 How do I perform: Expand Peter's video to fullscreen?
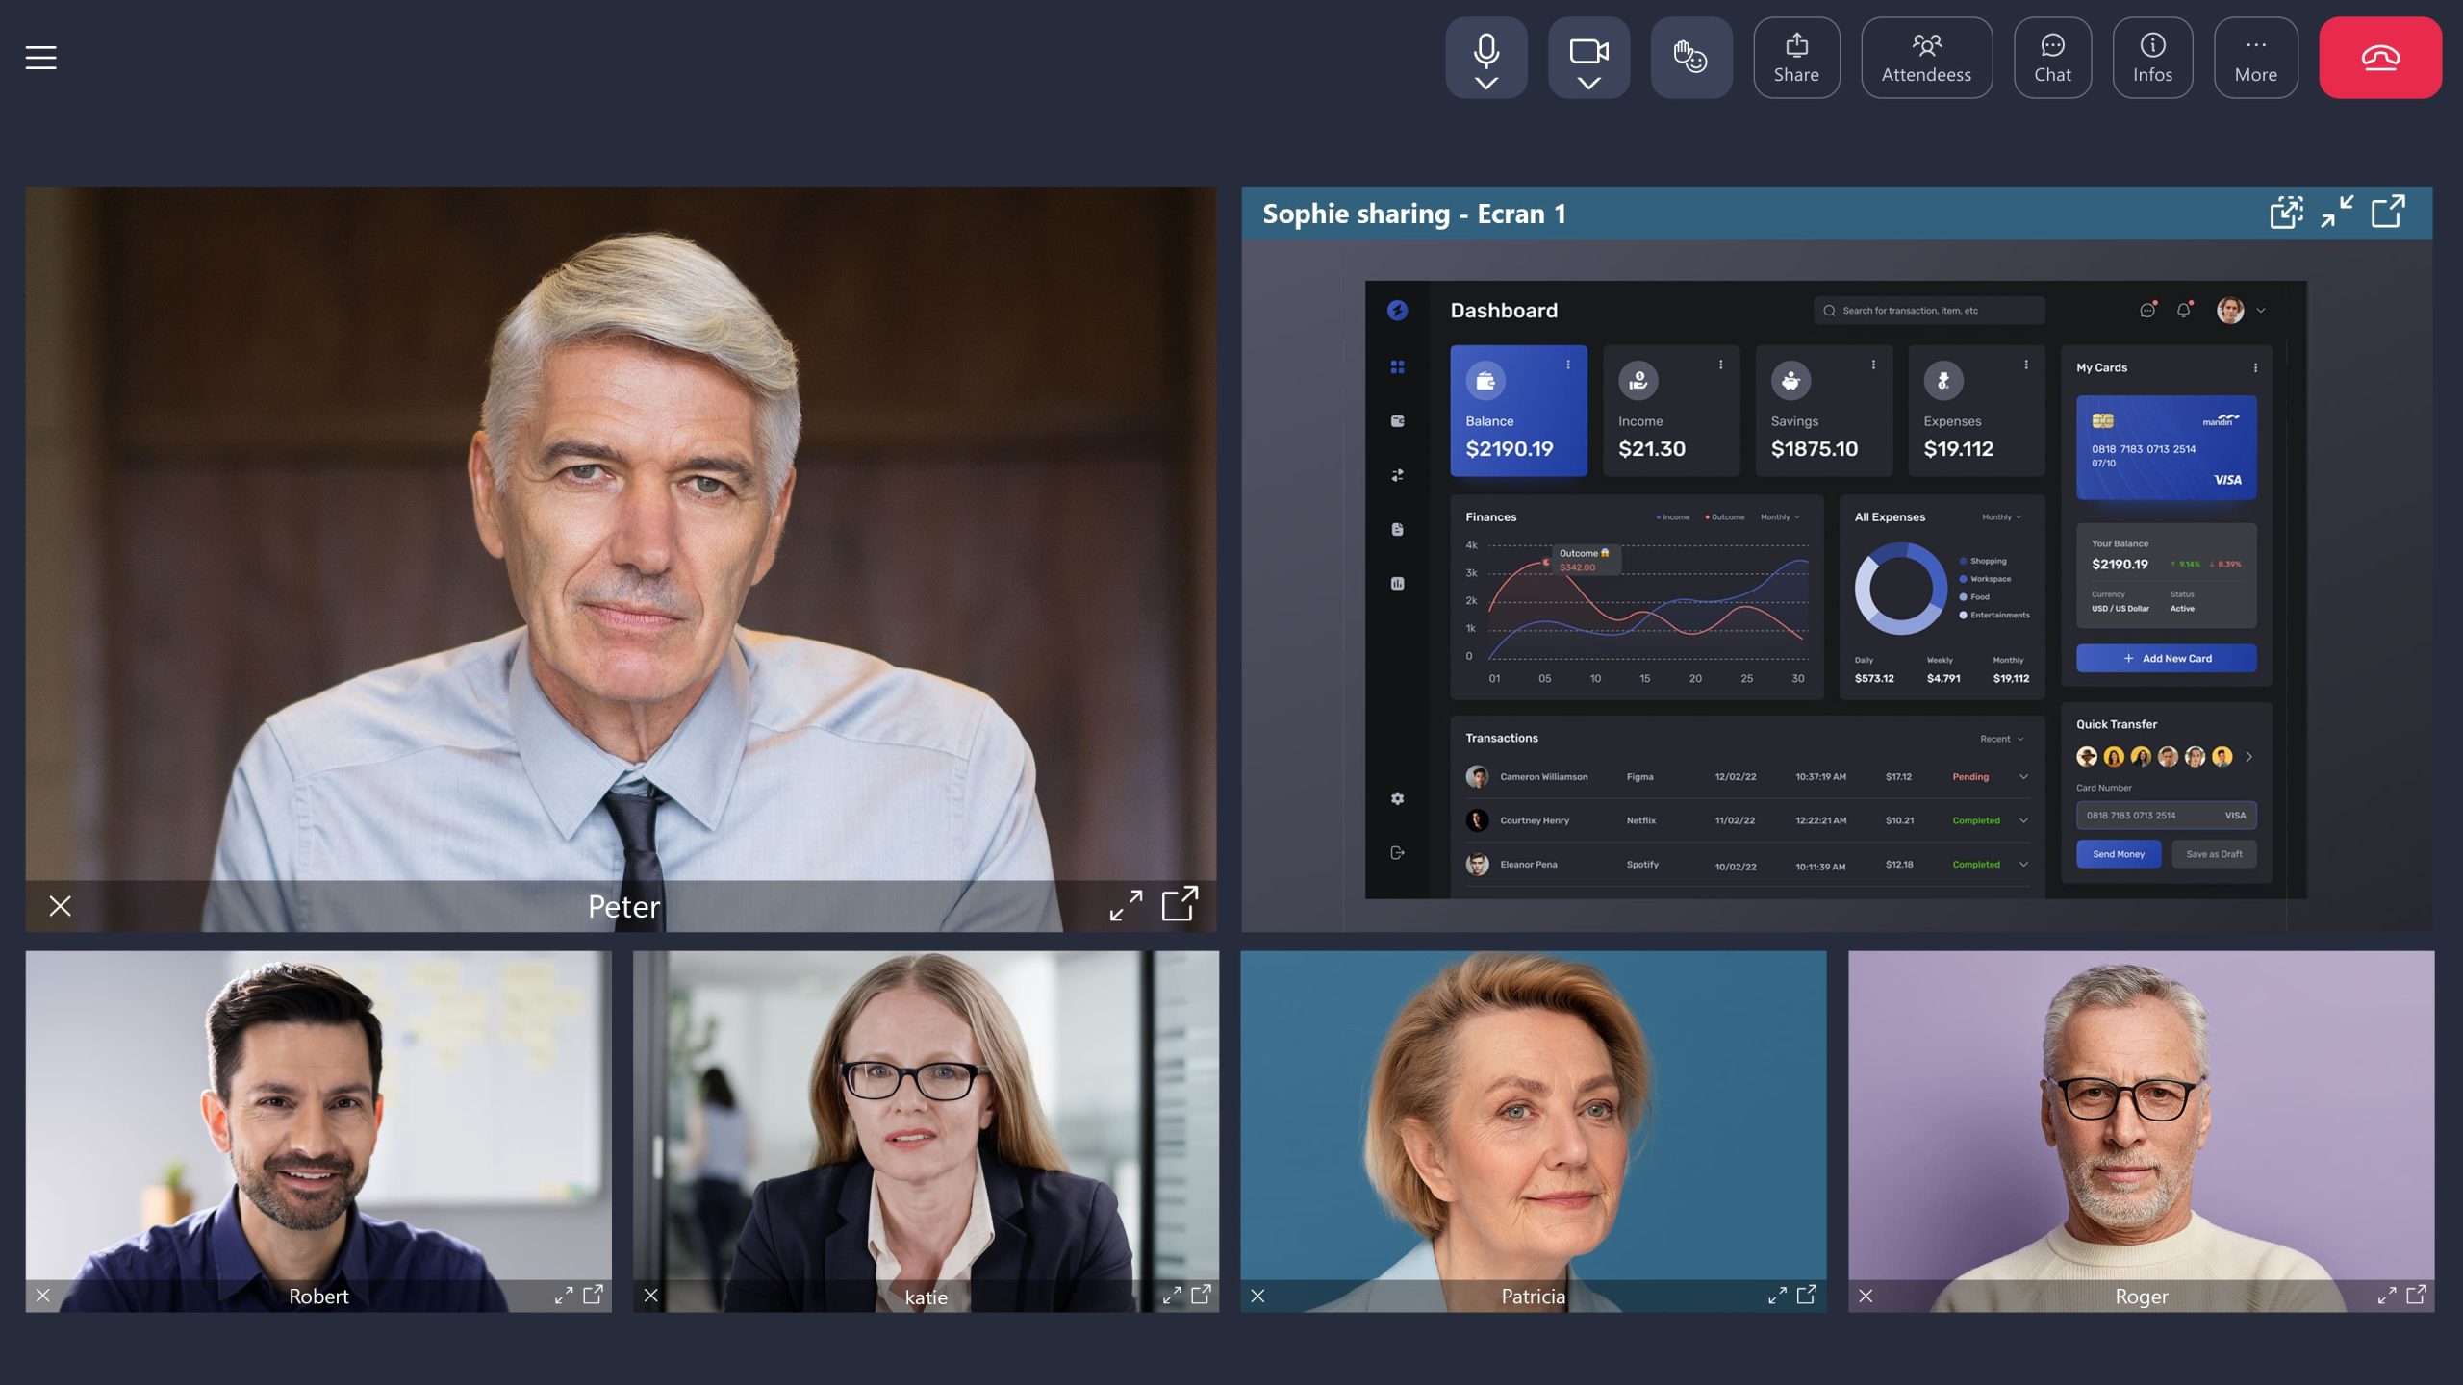1126,905
